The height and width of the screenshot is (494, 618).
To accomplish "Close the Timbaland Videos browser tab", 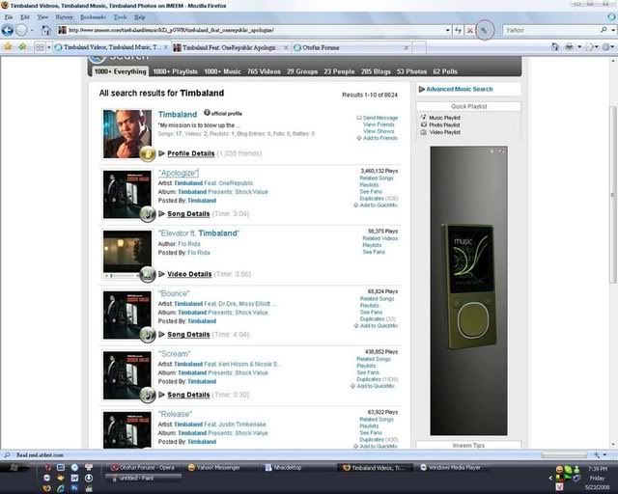I will tap(166, 47).
